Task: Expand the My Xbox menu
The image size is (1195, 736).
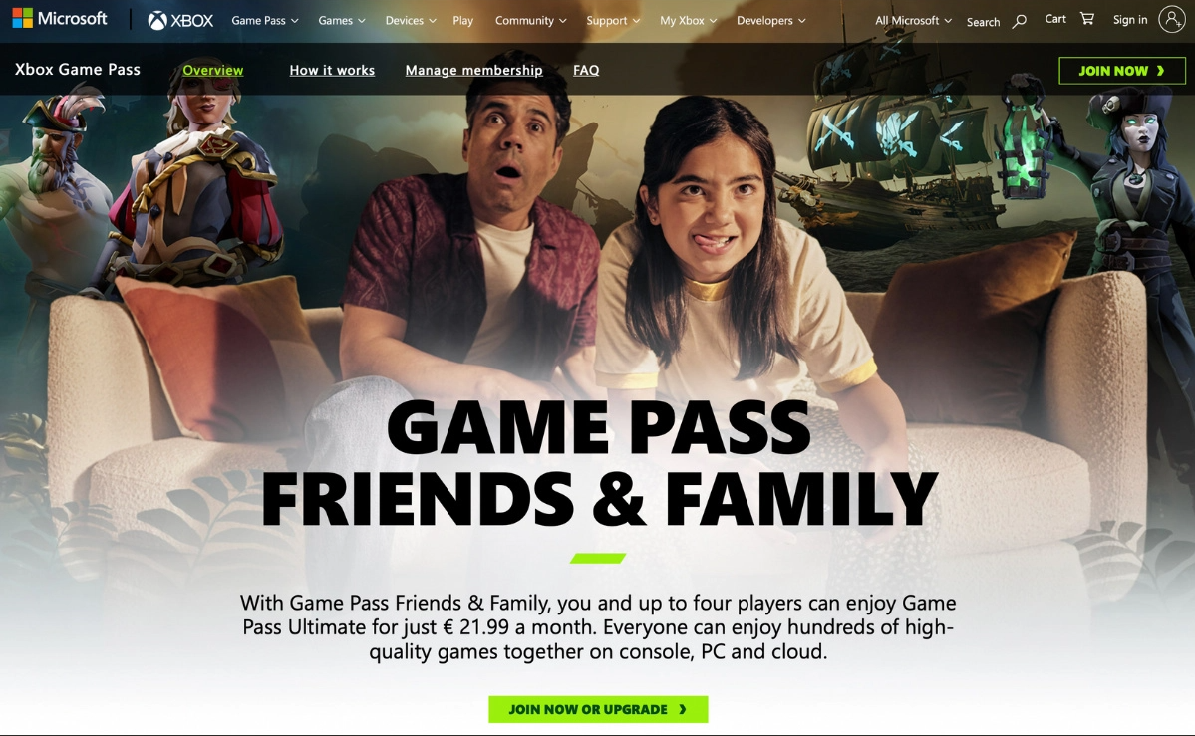Action: (689, 21)
